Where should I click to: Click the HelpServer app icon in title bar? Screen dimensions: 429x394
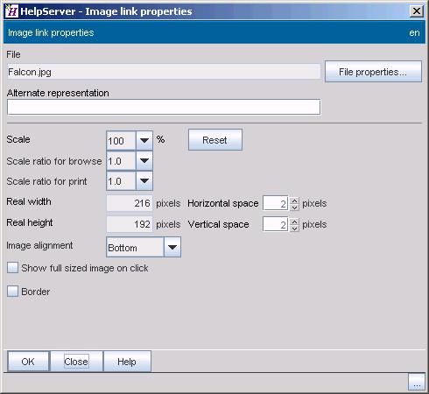[x=11, y=11]
